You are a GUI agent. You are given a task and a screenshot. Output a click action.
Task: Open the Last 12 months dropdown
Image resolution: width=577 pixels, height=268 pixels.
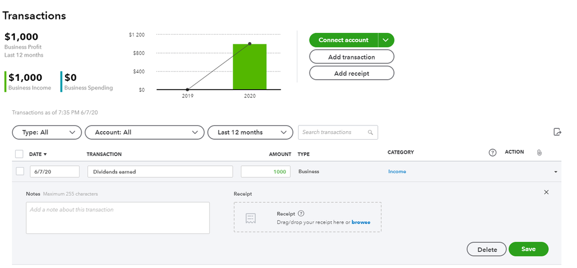tap(250, 132)
